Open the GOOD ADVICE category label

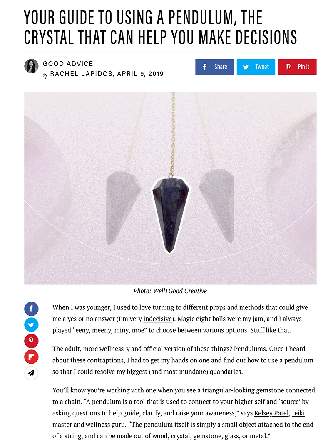[69, 63]
